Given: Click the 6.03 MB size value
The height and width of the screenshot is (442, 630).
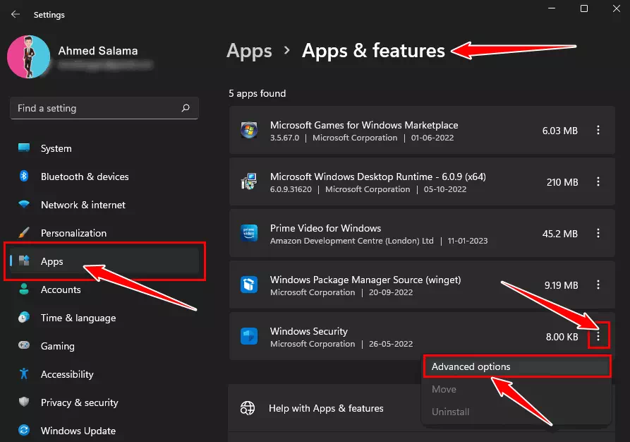Looking at the screenshot, I should (560, 131).
